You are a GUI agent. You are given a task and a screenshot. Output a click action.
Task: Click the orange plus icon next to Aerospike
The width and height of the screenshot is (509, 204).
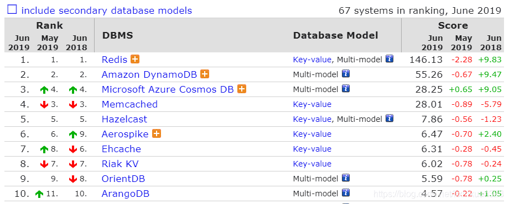click(x=157, y=133)
